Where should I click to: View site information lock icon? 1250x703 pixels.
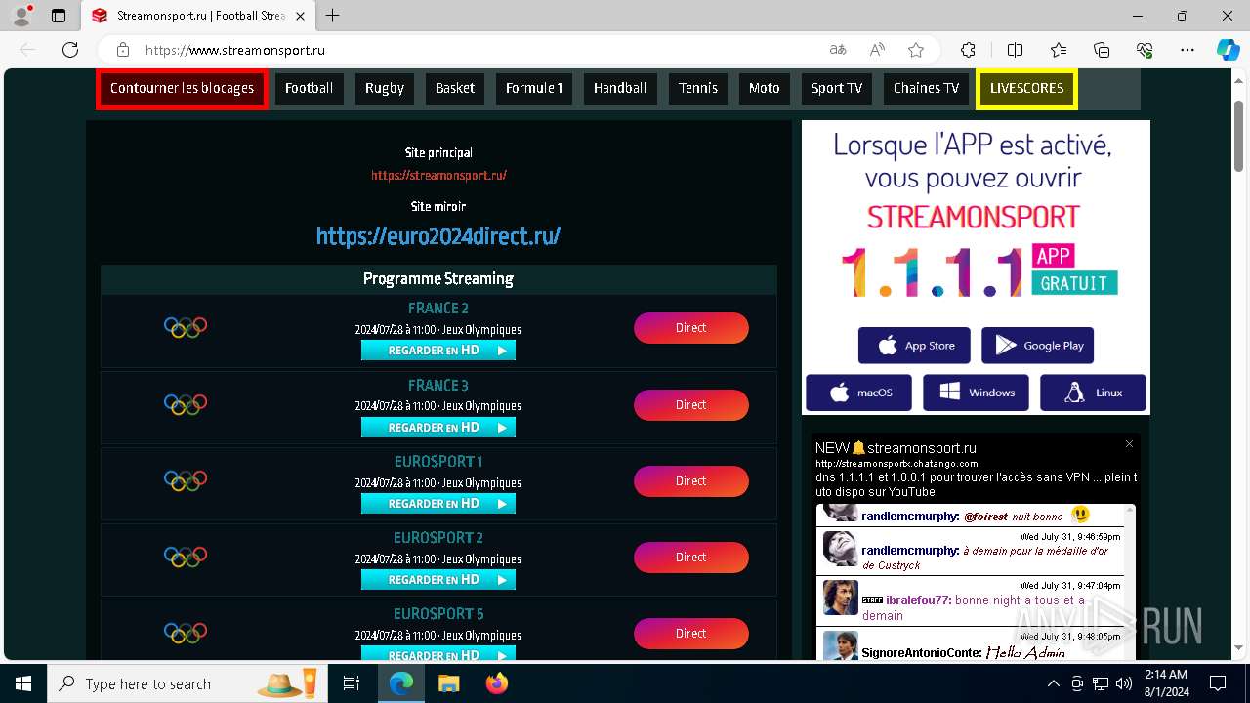(123, 50)
